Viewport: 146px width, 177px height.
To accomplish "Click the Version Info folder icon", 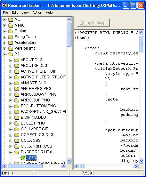I will coord(11,48).
